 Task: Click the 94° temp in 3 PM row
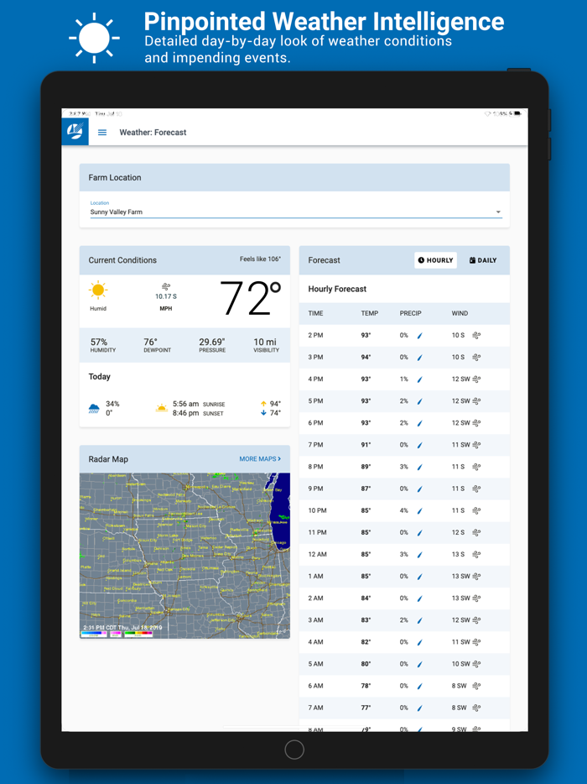point(366,358)
